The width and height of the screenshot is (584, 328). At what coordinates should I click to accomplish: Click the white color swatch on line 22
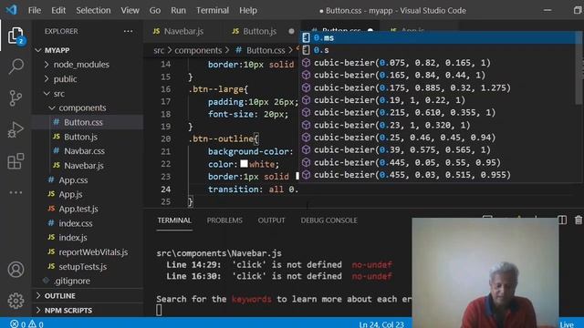[x=244, y=164]
